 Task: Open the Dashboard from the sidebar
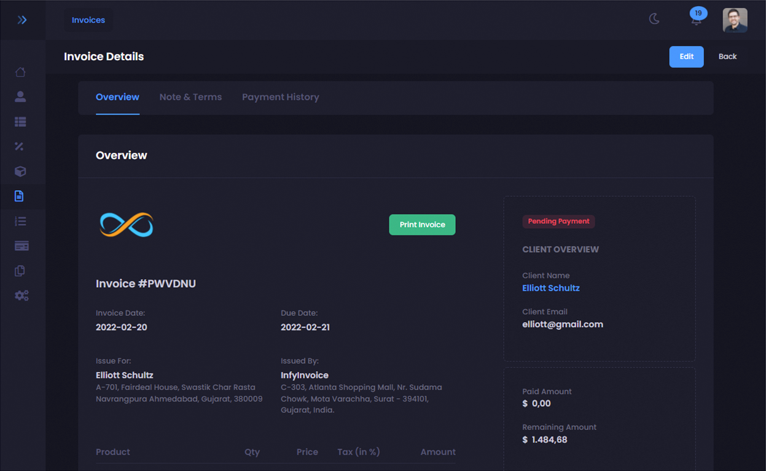(x=20, y=72)
